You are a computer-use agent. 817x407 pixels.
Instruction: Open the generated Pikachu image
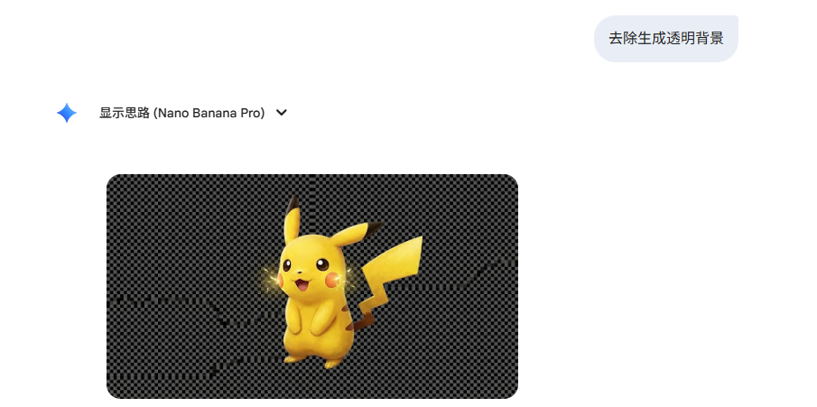(312, 286)
